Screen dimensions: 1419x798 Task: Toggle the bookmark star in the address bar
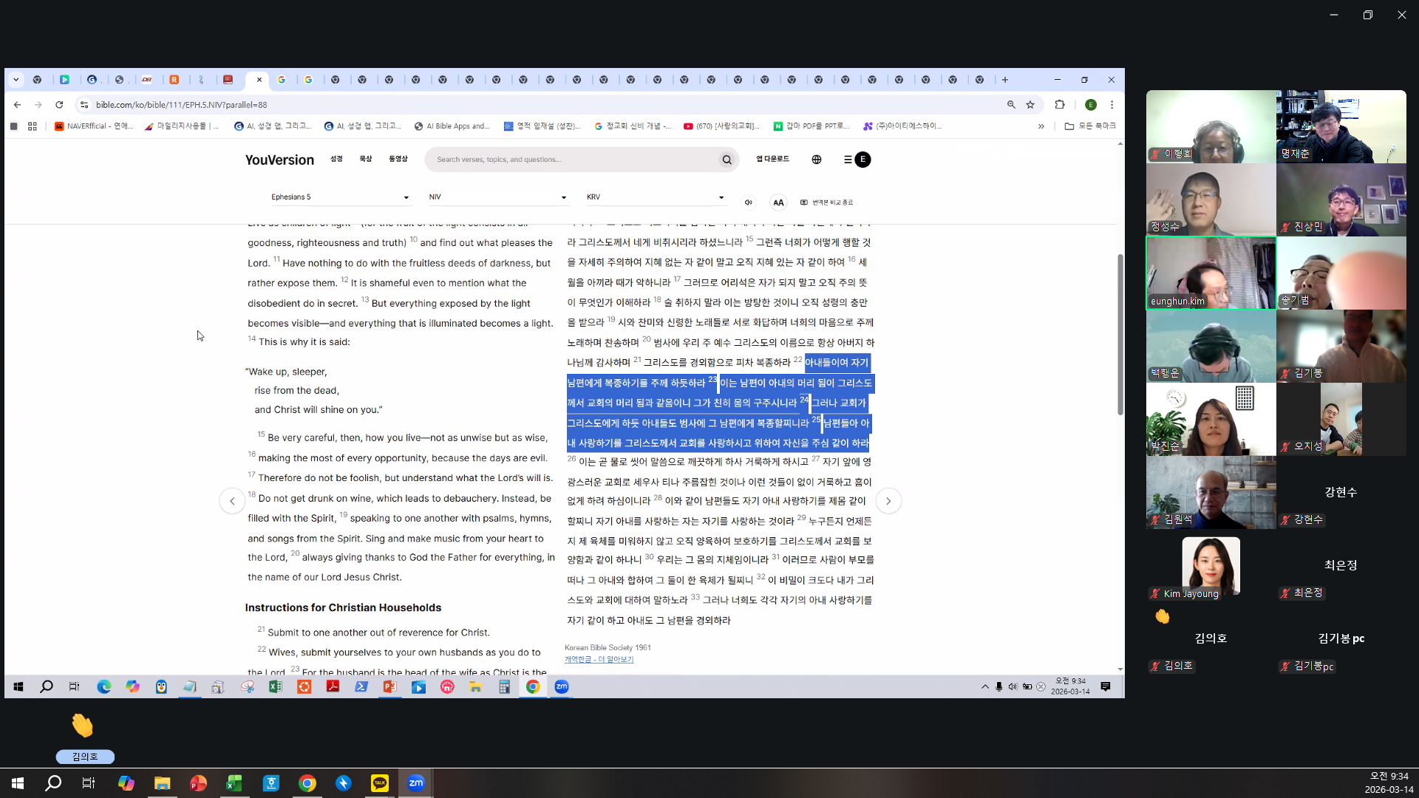(1030, 105)
